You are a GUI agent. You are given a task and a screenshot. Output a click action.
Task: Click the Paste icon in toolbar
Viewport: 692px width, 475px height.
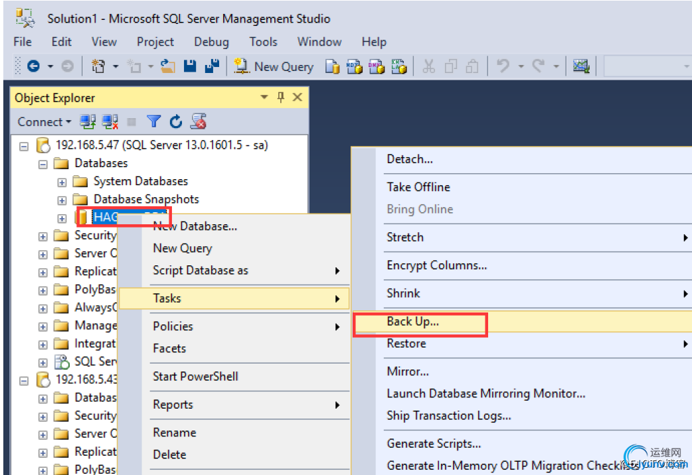(472, 66)
